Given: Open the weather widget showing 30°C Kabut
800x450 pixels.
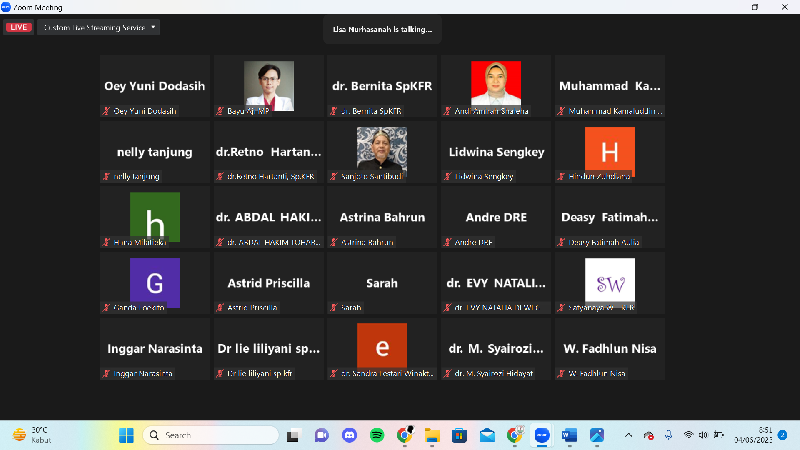Looking at the screenshot, I should click(x=32, y=435).
